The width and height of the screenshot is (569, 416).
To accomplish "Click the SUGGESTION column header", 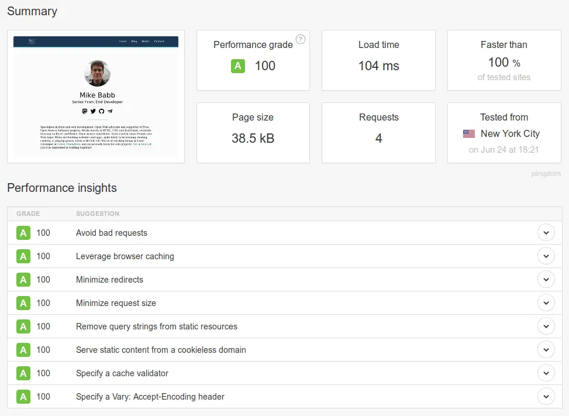I will pyautogui.click(x=98, y=214).
